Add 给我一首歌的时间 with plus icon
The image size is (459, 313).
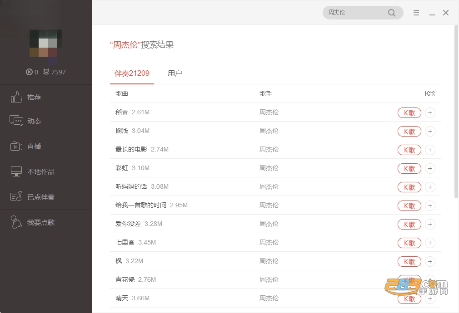click(x=430, y=206)
